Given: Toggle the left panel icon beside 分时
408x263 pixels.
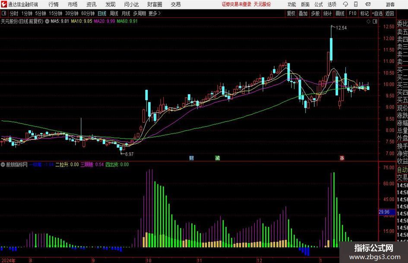Looking at the screenshot, I should 4,13.
